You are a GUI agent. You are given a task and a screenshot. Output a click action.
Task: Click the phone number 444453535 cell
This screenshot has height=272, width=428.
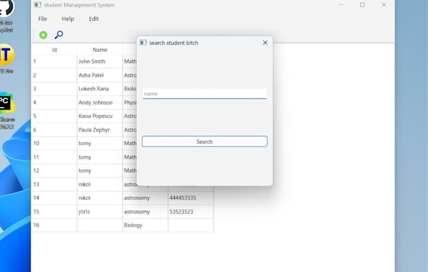click(x=191, y=198)
